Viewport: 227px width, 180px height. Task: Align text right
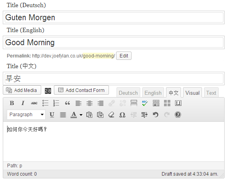tap(101, 103)
